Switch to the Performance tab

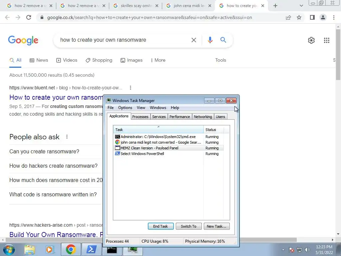tap(179, 117)
